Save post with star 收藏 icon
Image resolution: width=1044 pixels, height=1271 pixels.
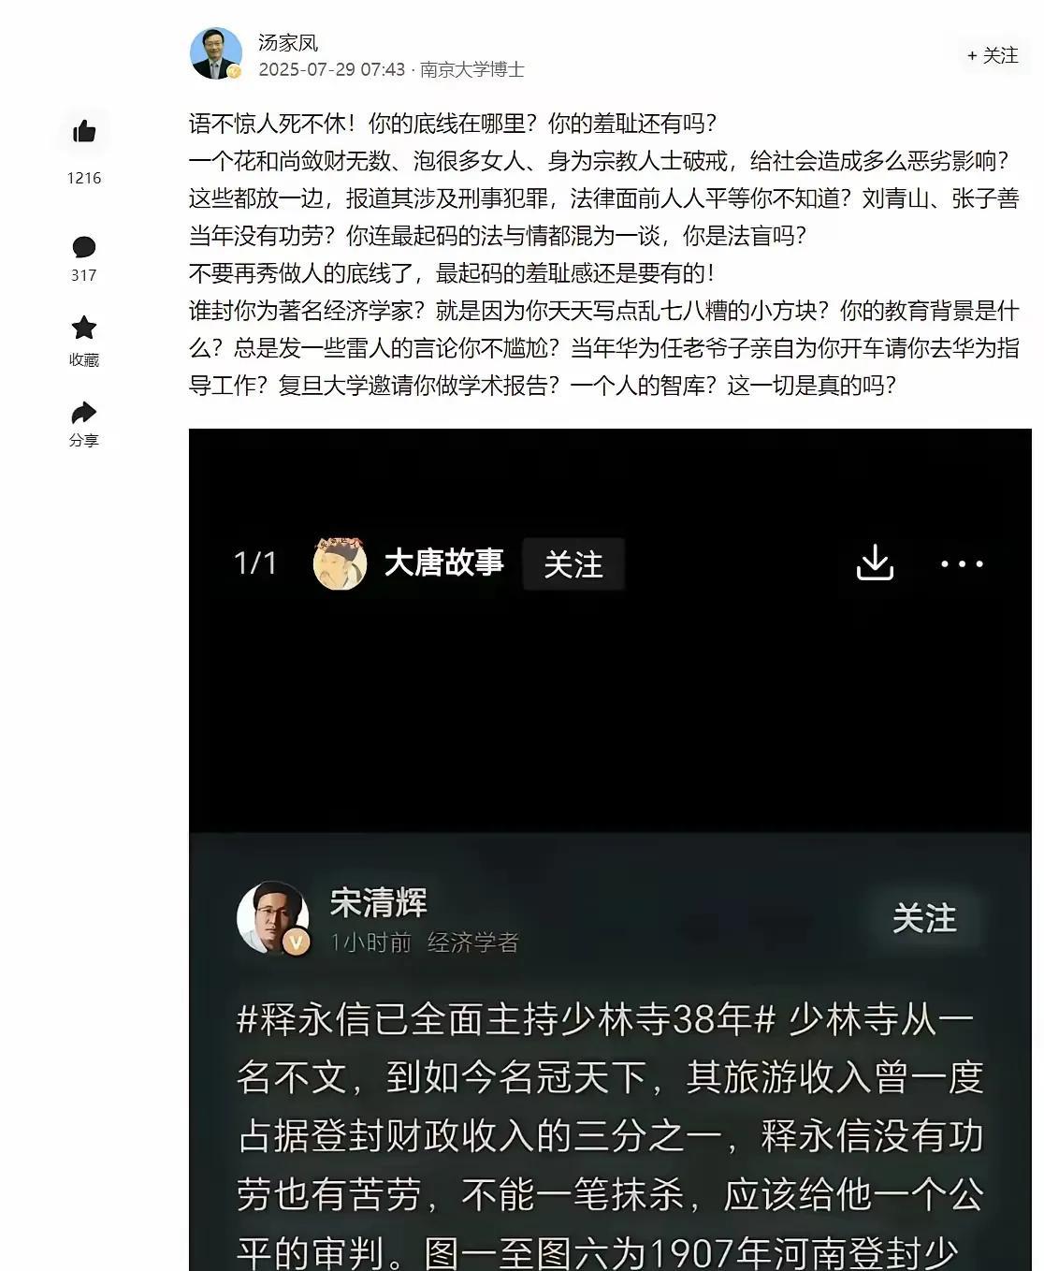[x=84, y=328]
